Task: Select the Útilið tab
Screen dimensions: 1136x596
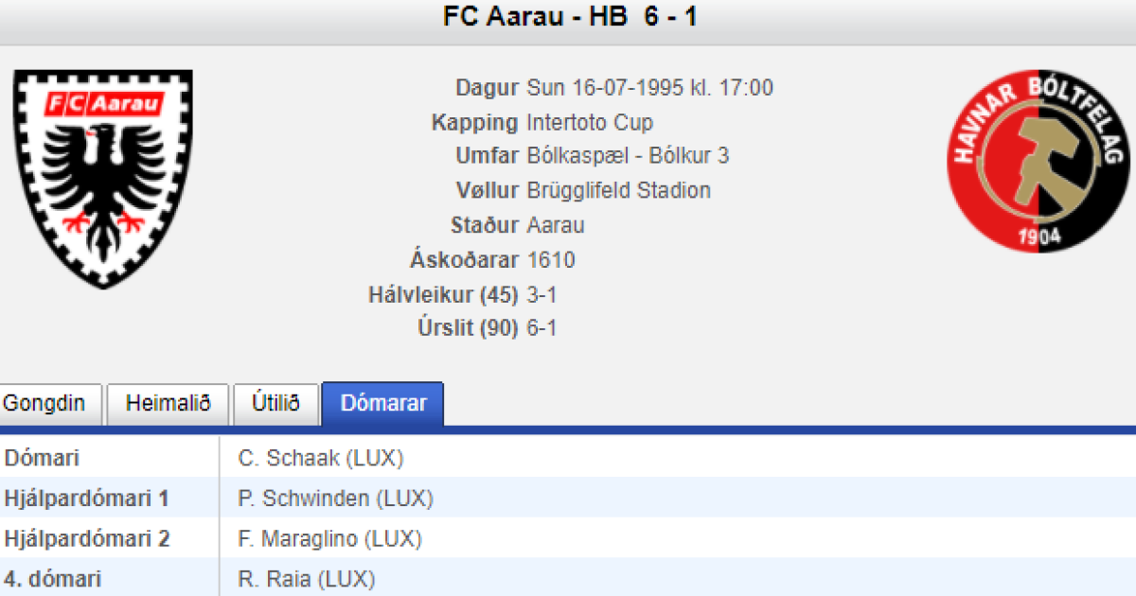Action: (x=275, y=404)
